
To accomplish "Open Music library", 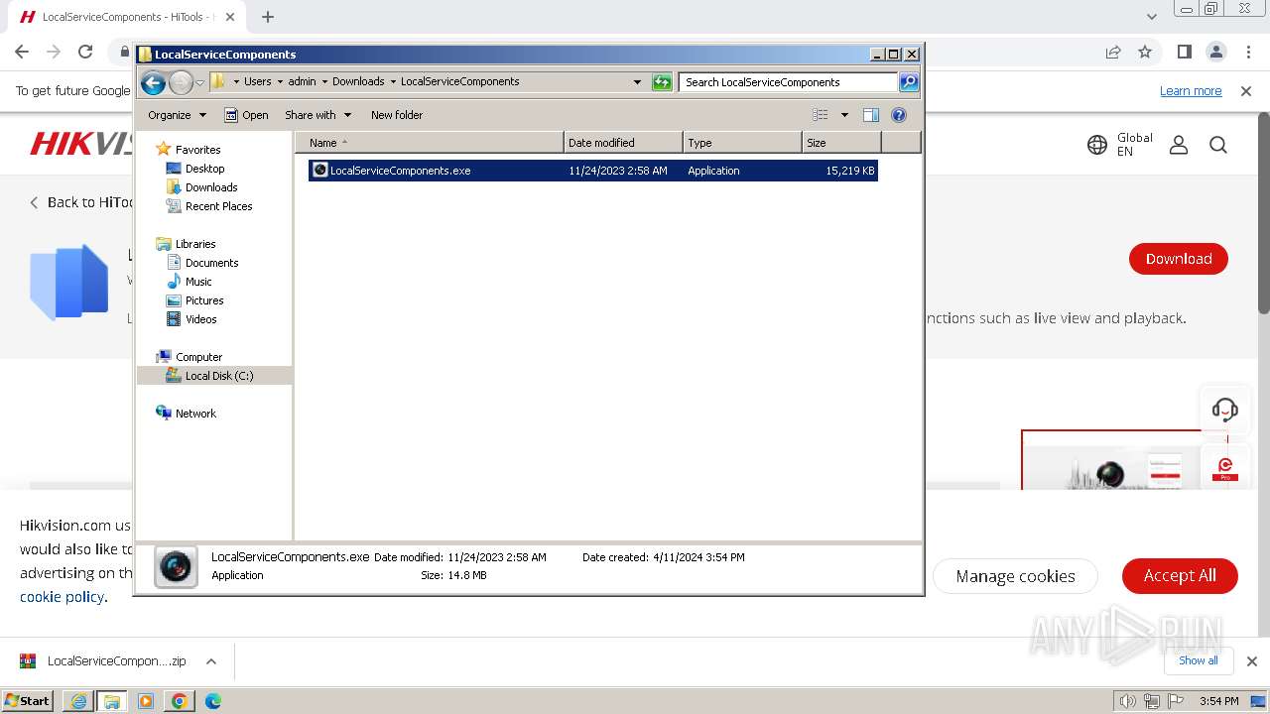I will [198, 282].
